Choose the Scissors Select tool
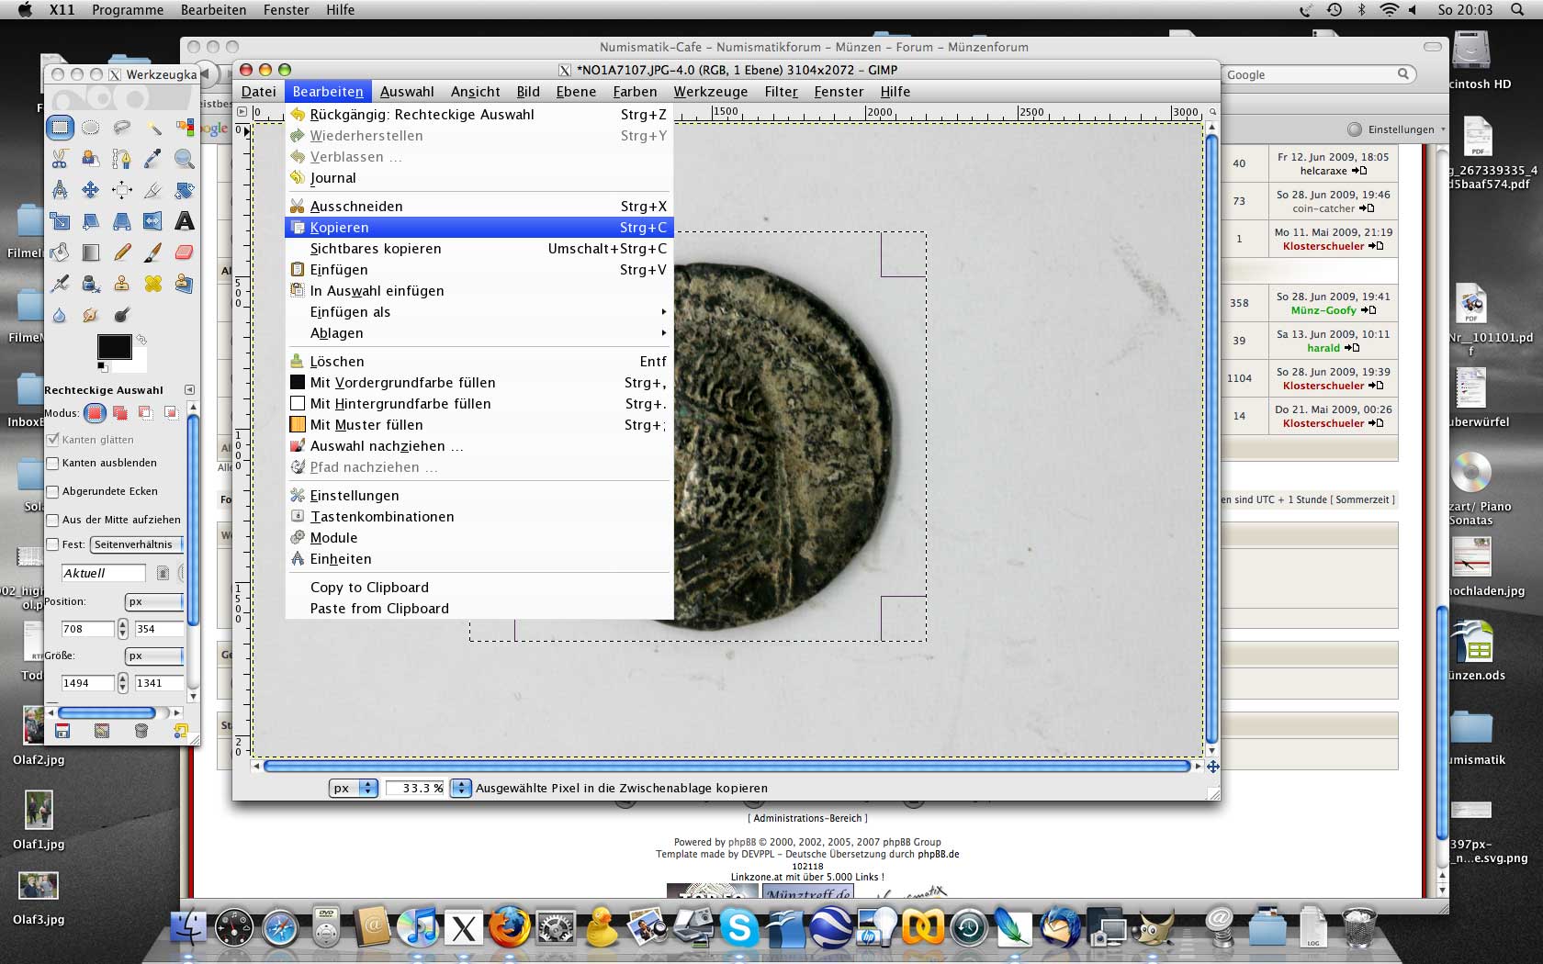This screenshot has width=1543, height=964. click(60, 159)
